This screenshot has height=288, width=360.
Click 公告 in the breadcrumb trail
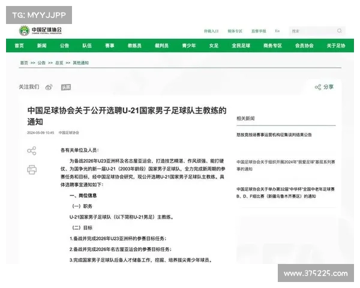(41, 62)
